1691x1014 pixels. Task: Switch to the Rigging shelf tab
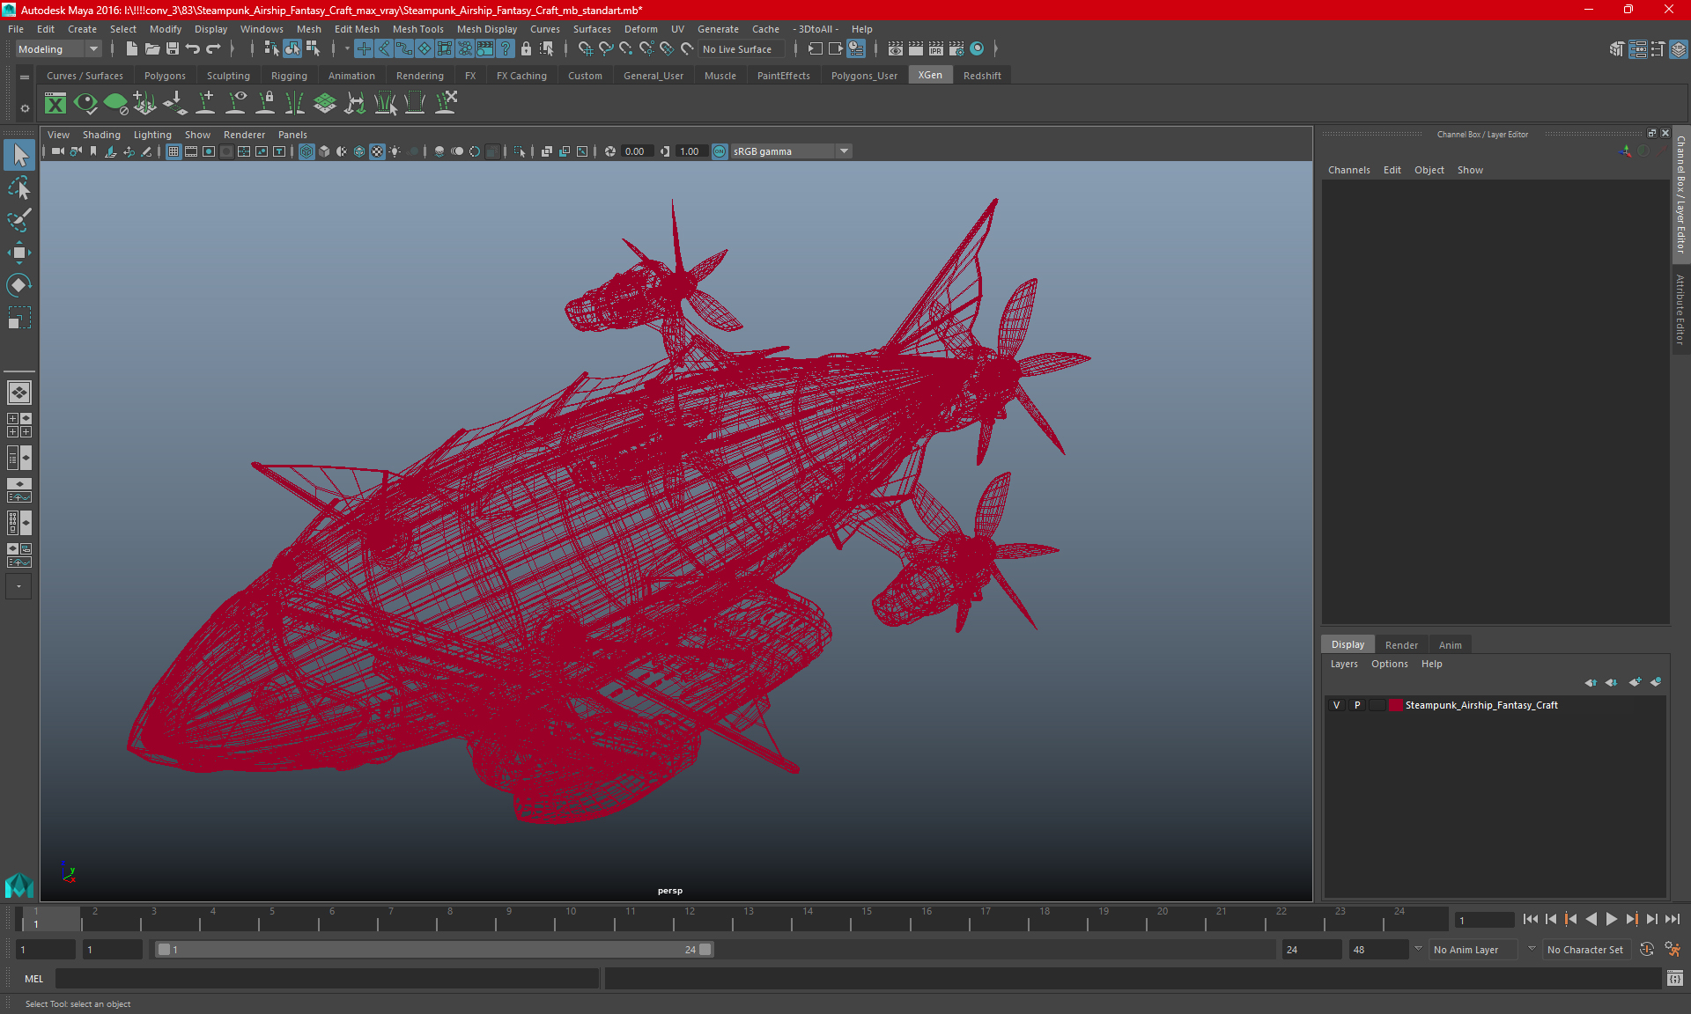289,76
